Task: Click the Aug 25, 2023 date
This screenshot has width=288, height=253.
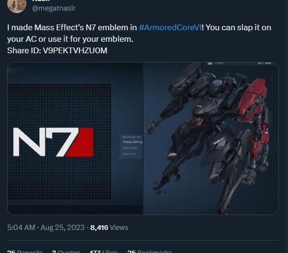Action: (62, 228)
